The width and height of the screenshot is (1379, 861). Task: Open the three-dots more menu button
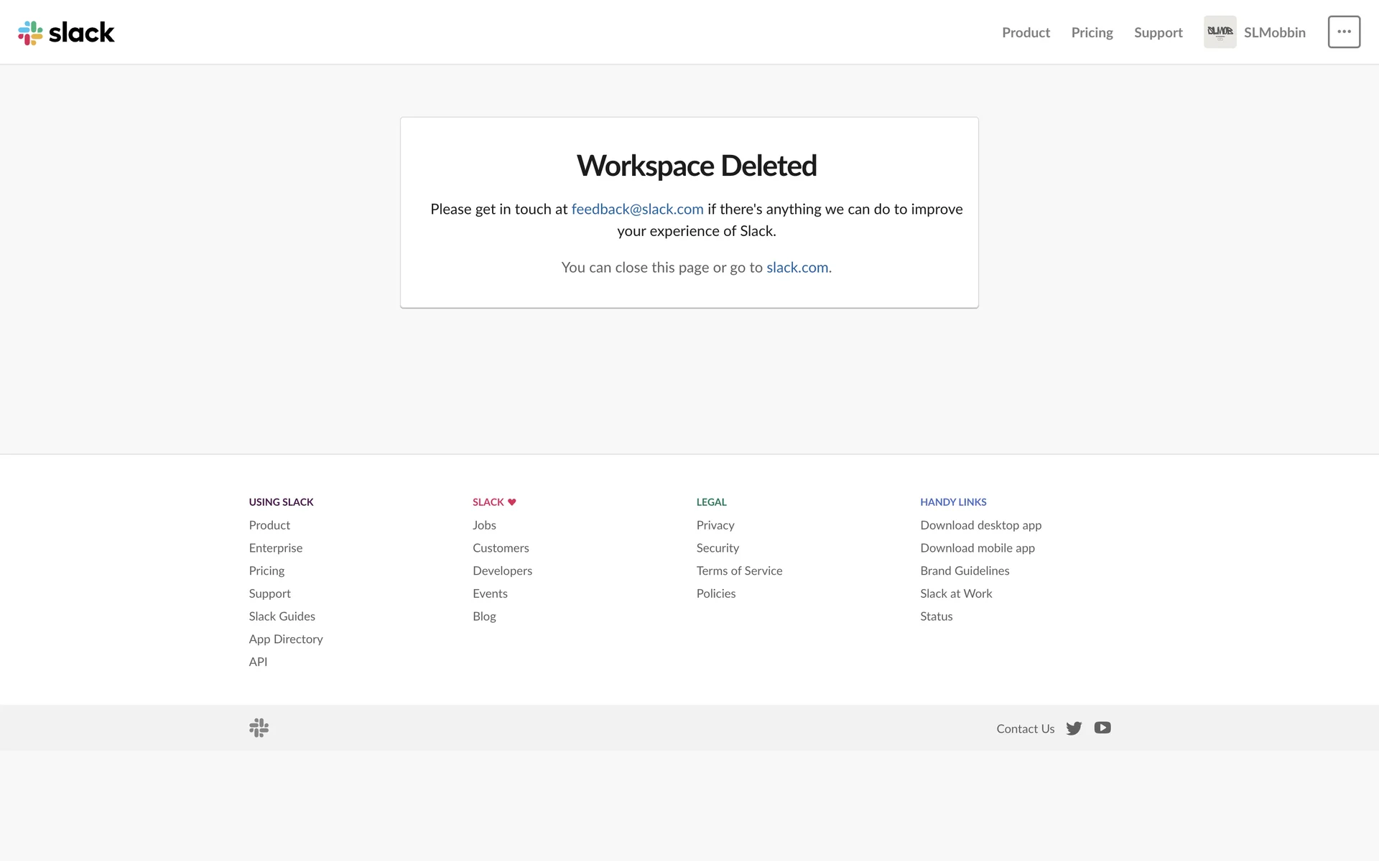tap(1344, 32)
